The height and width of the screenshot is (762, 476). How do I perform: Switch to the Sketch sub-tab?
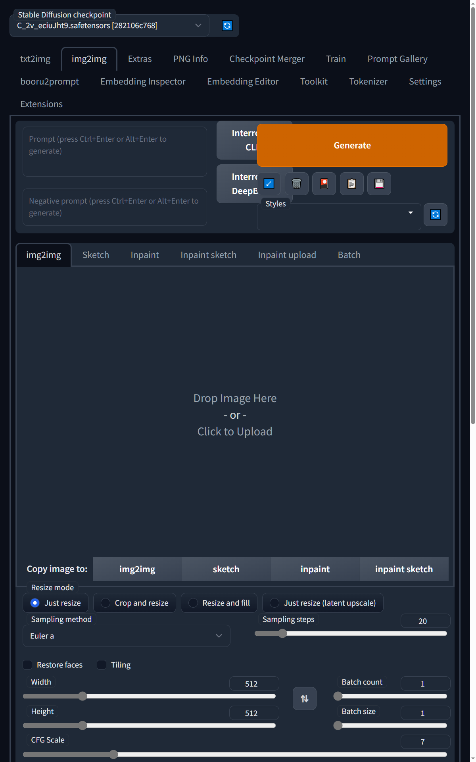(x=96, y=255)
